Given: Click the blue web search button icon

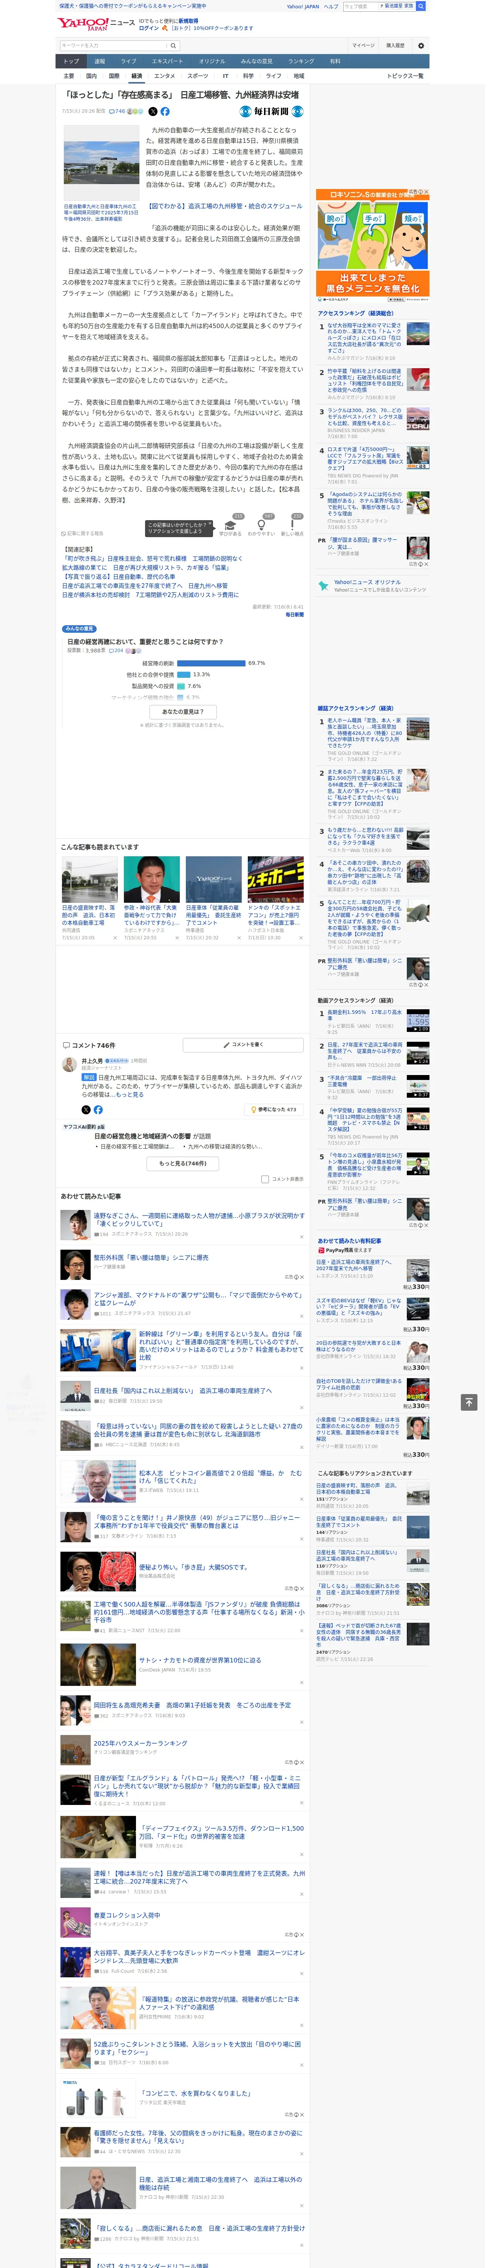Looking at the screenshot, I should (x=421, y=6).
